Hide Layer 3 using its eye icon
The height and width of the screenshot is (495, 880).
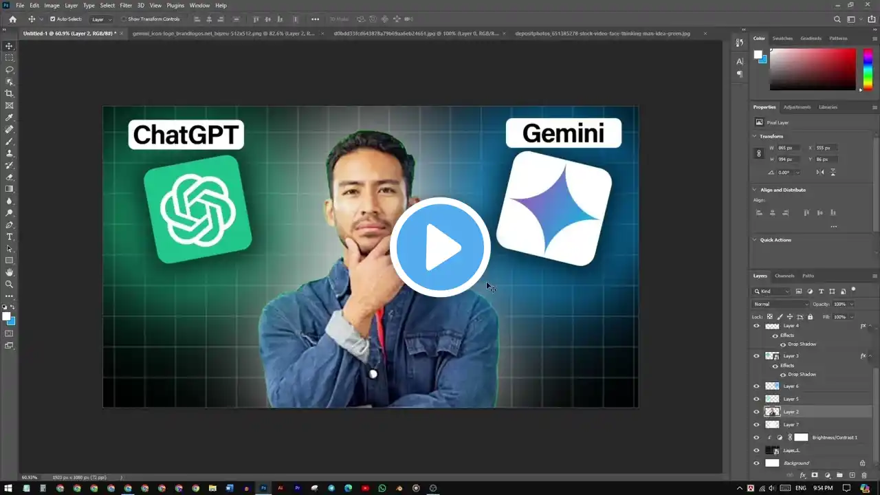tap(757, 356)
